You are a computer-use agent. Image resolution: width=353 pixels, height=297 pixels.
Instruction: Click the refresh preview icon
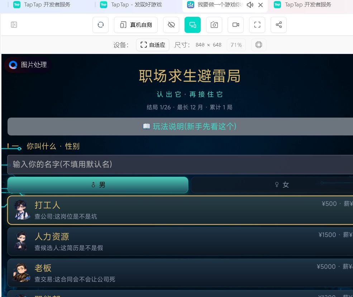click(x=101, y=25)
